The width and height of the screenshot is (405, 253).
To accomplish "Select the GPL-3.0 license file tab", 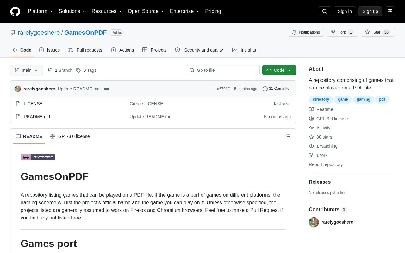I will tap(70, 136).
